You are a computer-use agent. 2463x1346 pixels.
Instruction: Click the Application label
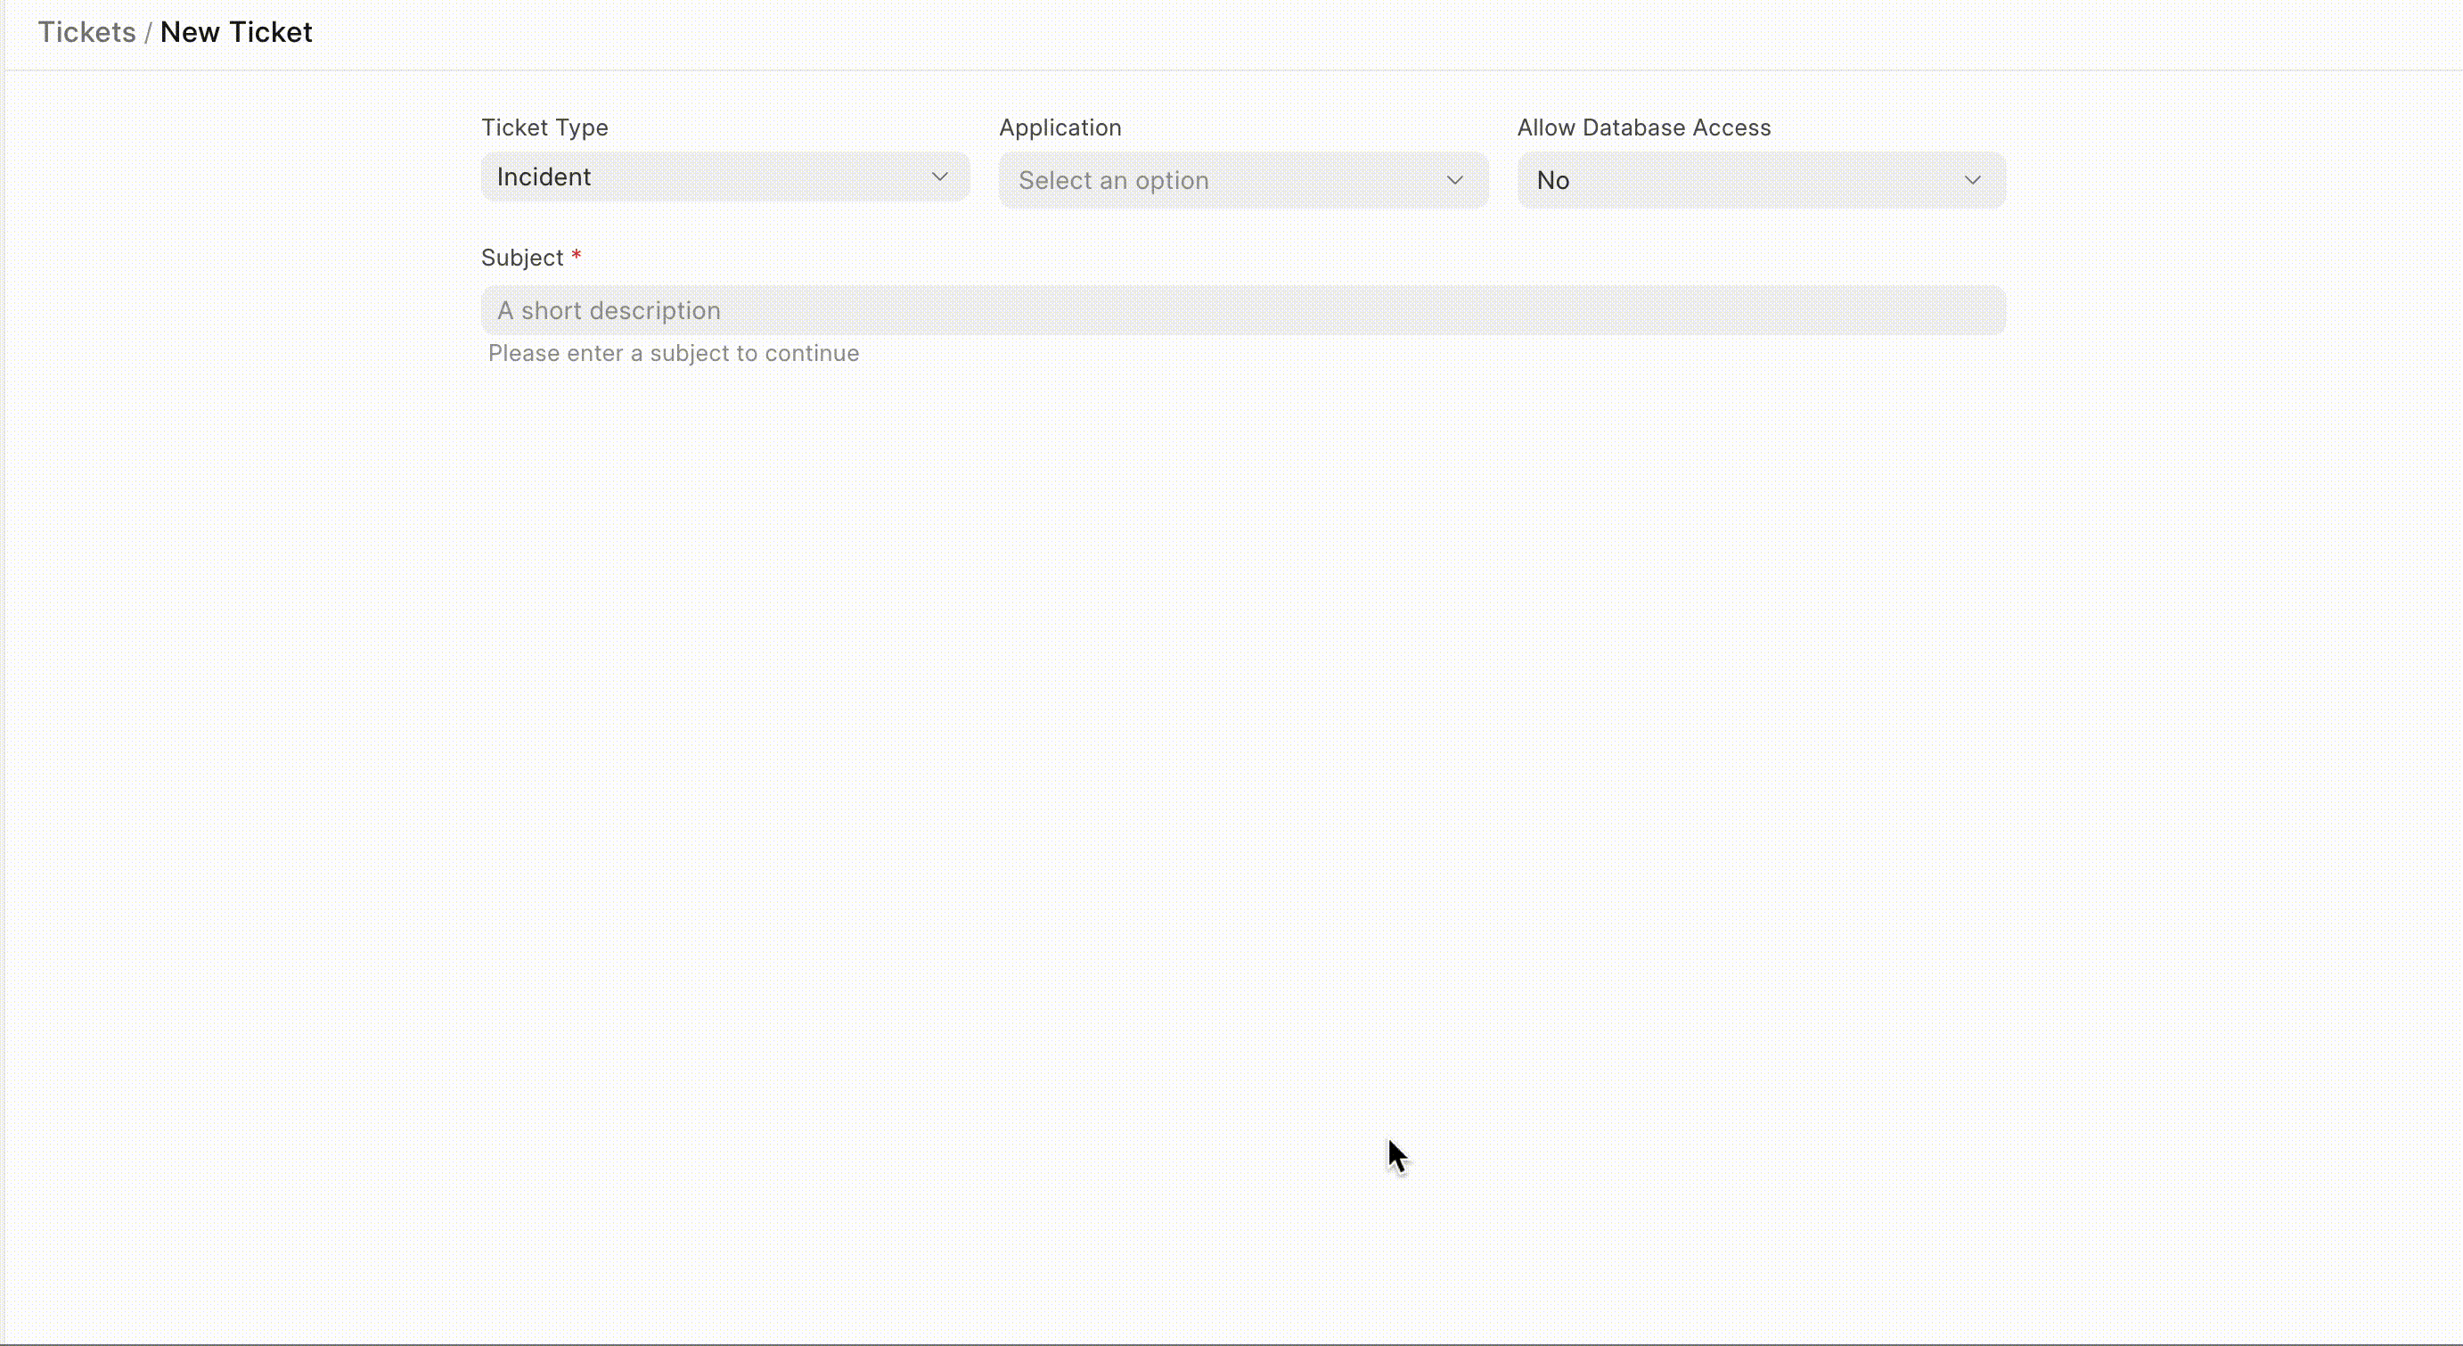tap(1060, 127)
